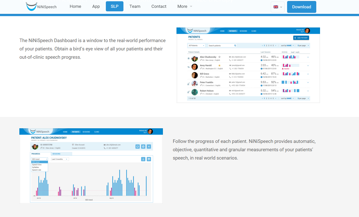Click Add Patient in the patients dashboard image
Image resolution: width=359 pixels, height=217 pixels.
[x=301, y=38]
